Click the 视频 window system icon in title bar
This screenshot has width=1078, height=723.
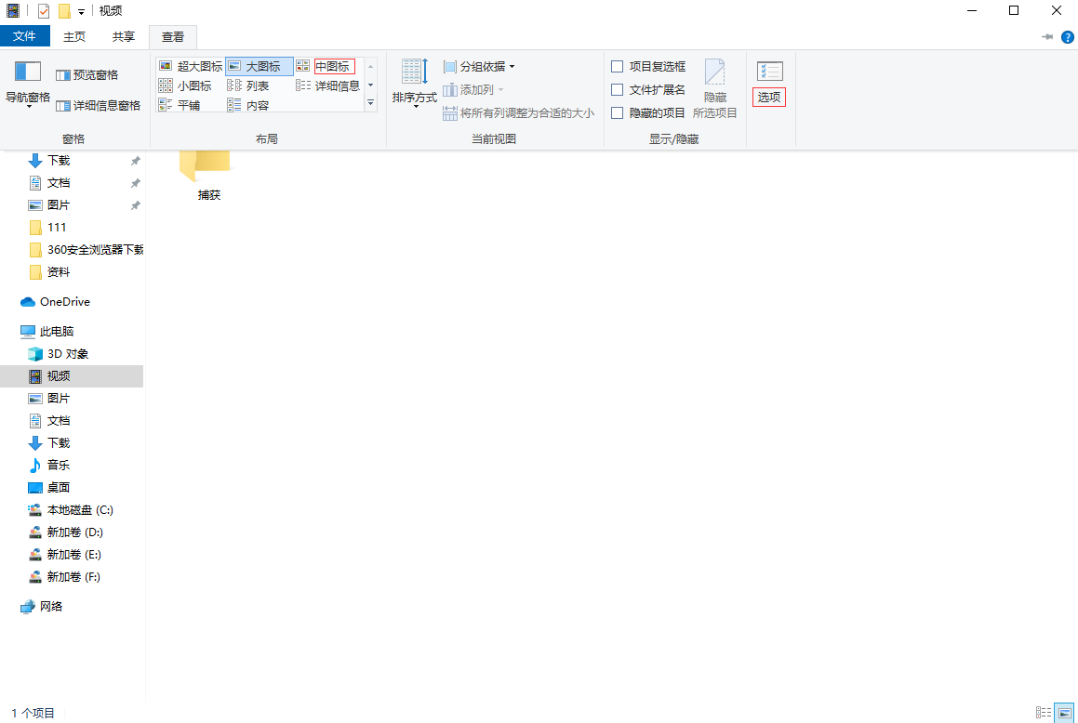(x=12, y=11)
